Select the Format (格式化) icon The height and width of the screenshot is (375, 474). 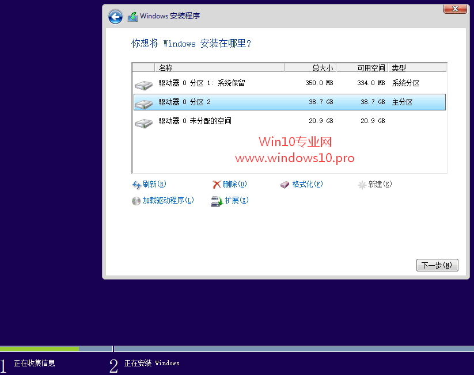point(285,184)
